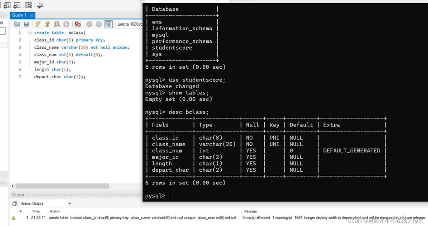
Task: Open the Action Output dropdown
Action: 70,204
